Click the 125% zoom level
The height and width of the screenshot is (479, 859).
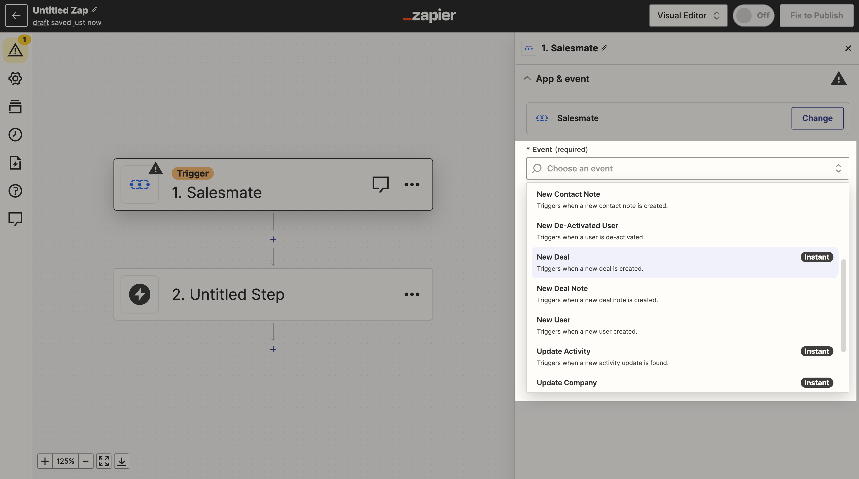click(65, 461)
